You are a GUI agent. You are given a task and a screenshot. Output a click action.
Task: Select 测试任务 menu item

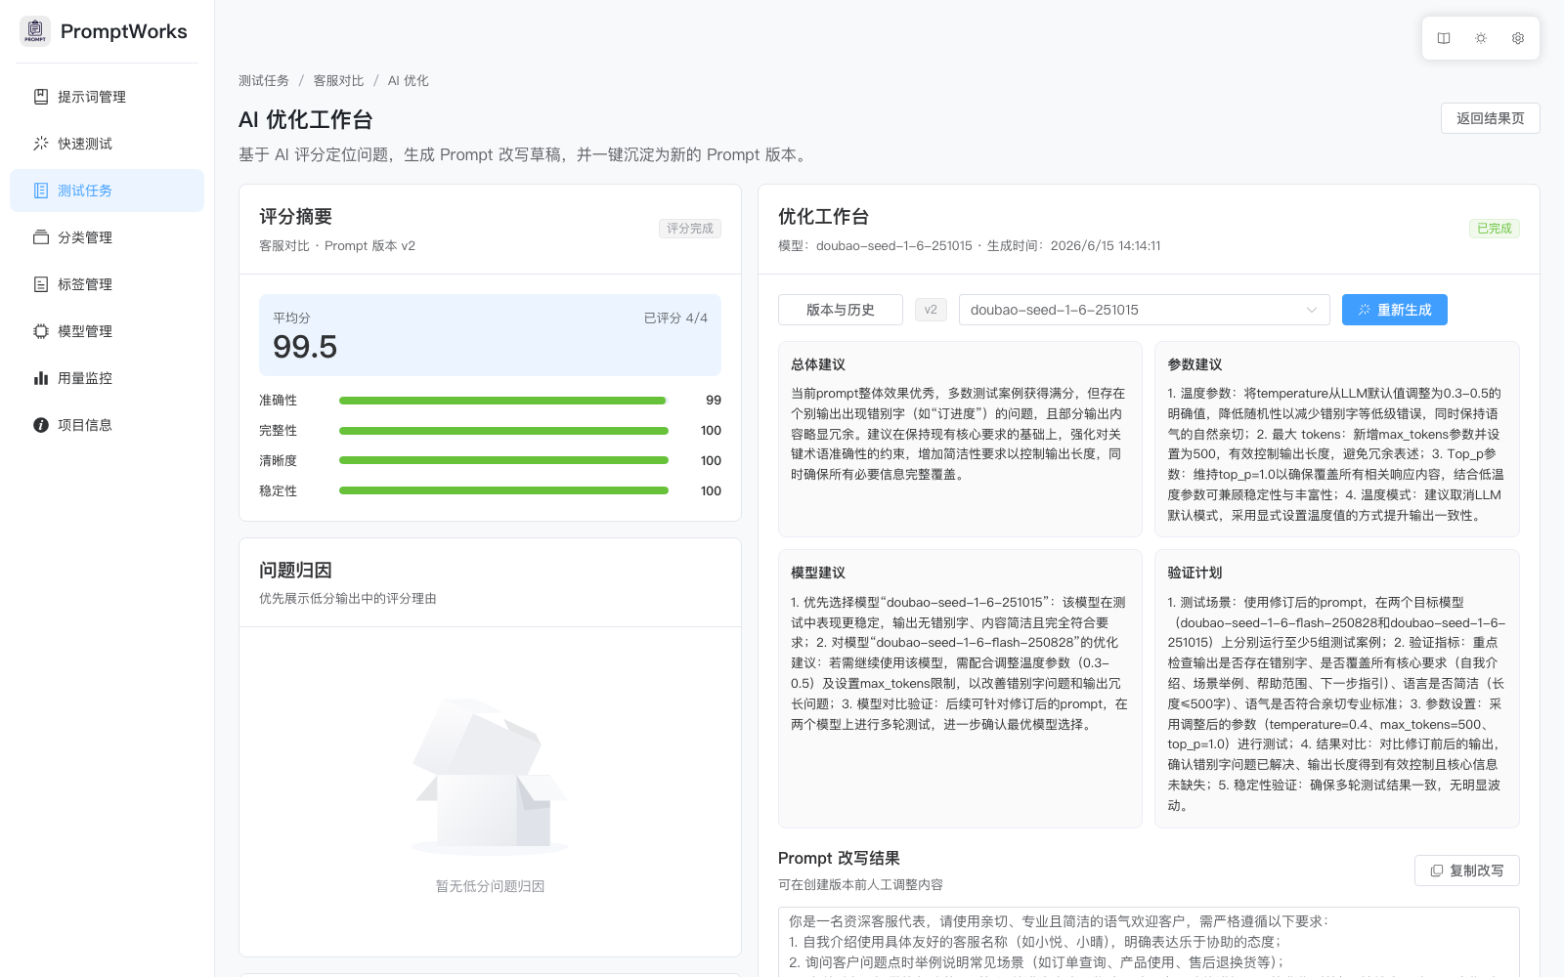point(108,191)
